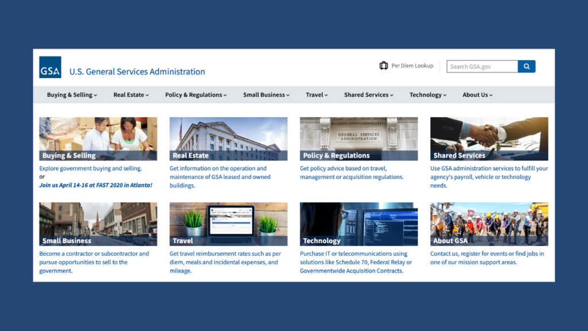The image size is (588, 331).
Task: Click the Per Diem Lookup suitcase icon
Action: pos(384,66)
